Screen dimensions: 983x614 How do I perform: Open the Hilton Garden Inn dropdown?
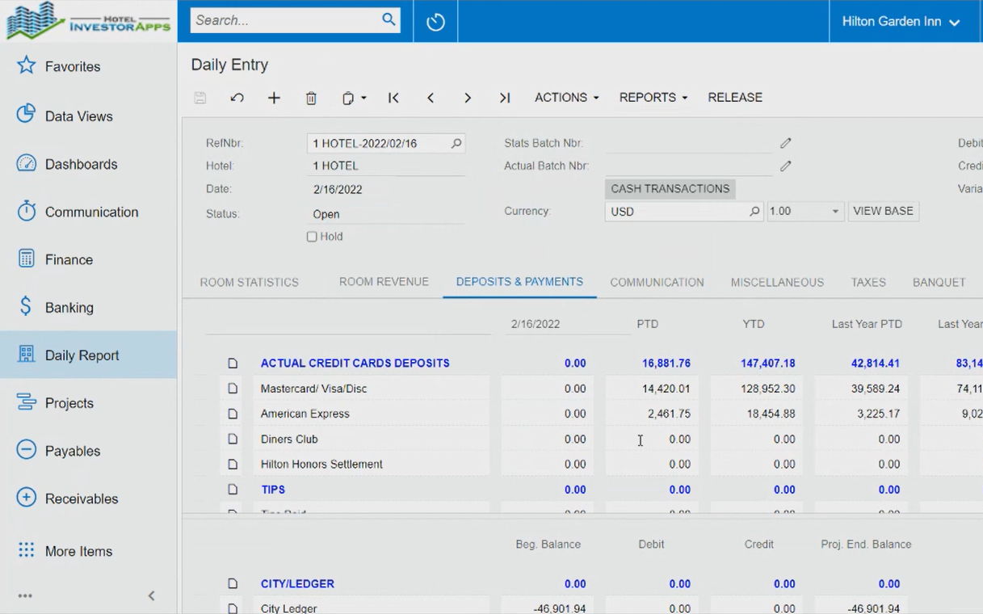click(901, 22)
